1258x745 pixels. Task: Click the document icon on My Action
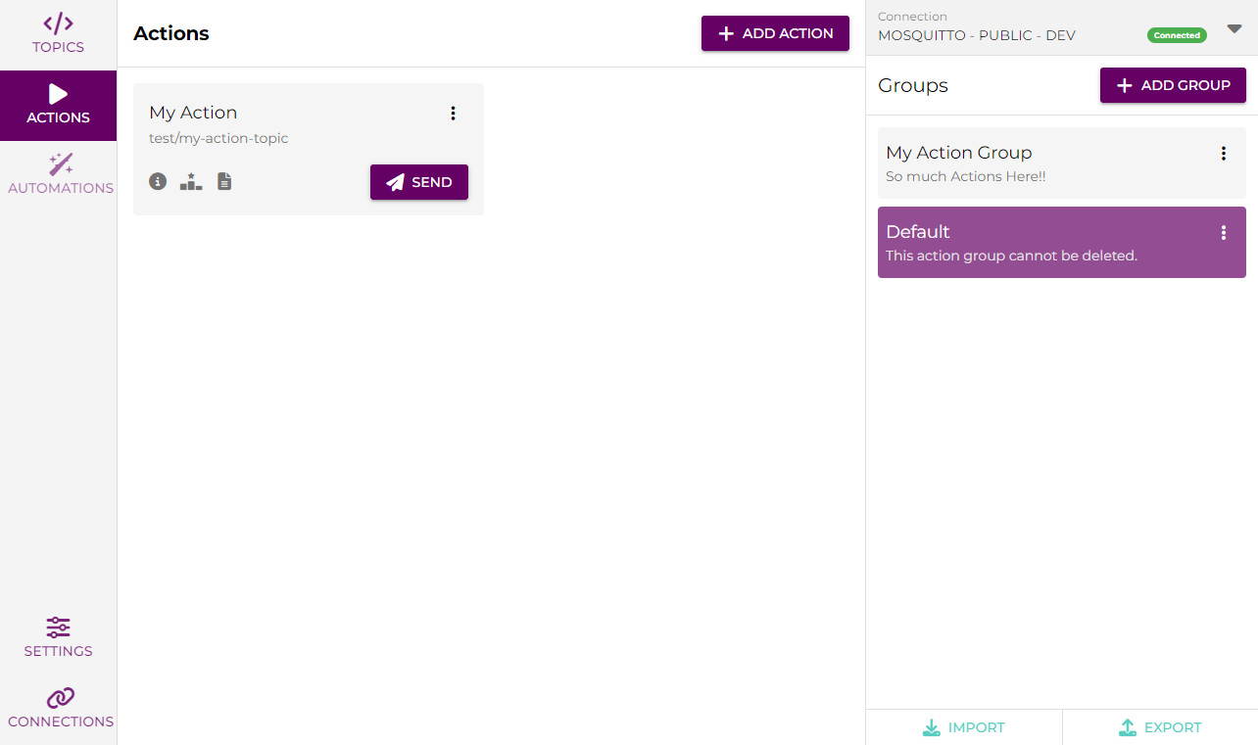pos(224,181)
